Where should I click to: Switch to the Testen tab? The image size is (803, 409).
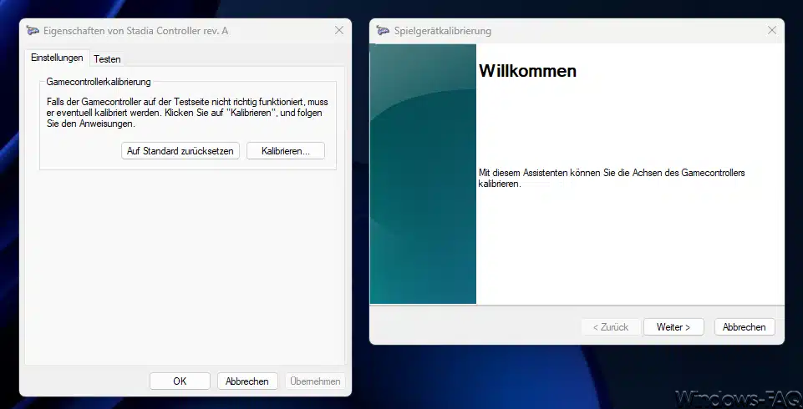(x=107, y=58)
